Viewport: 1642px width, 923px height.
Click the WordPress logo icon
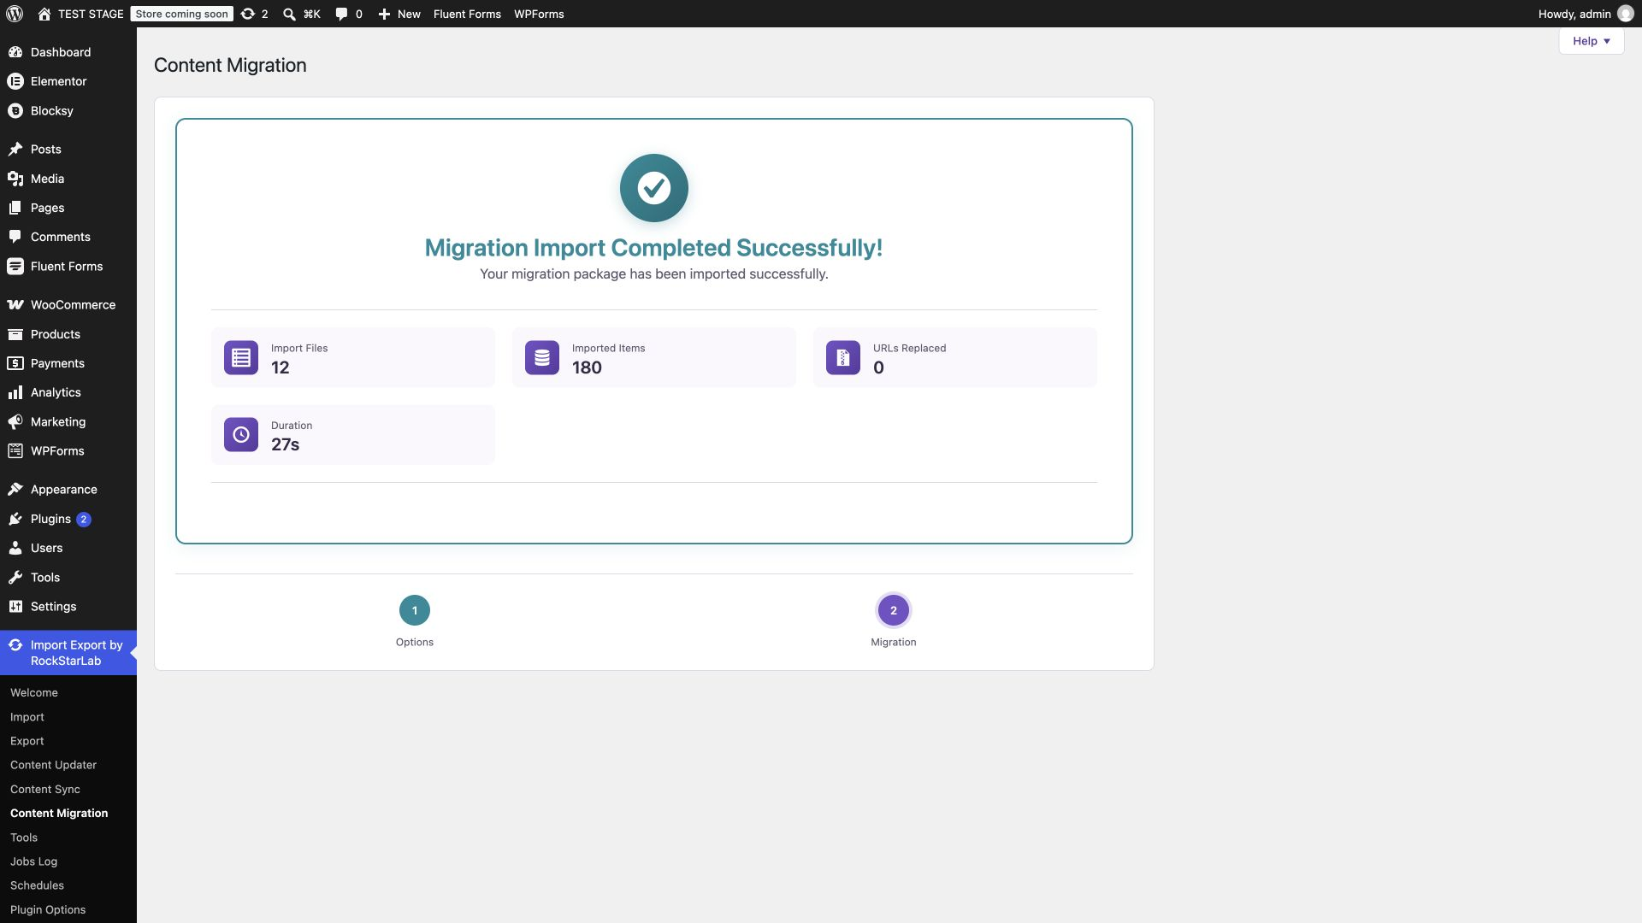coord(15,14)
